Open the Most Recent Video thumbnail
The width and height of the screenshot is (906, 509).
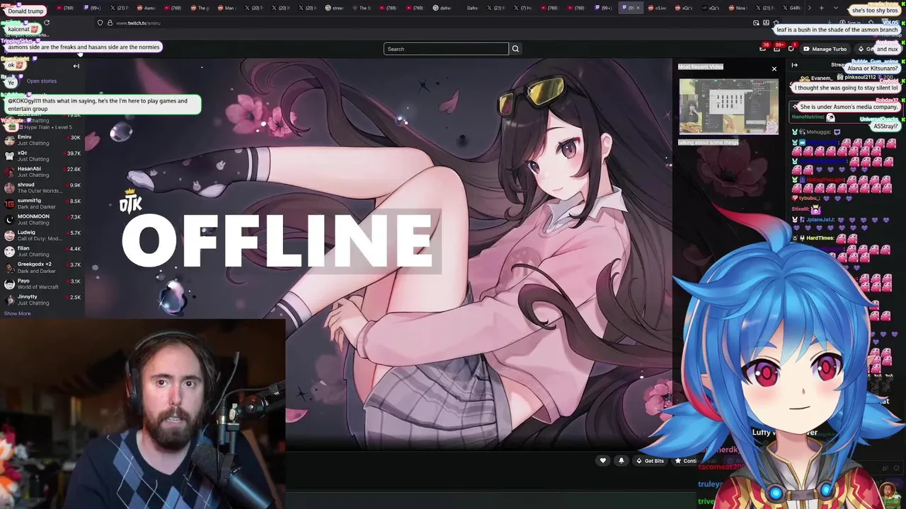click(728, 106)
